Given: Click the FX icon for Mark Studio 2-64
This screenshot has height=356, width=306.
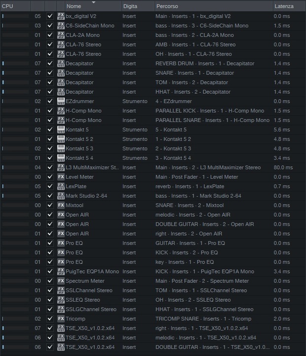Looking at the screenshot, I should click(x=61, y=196).
